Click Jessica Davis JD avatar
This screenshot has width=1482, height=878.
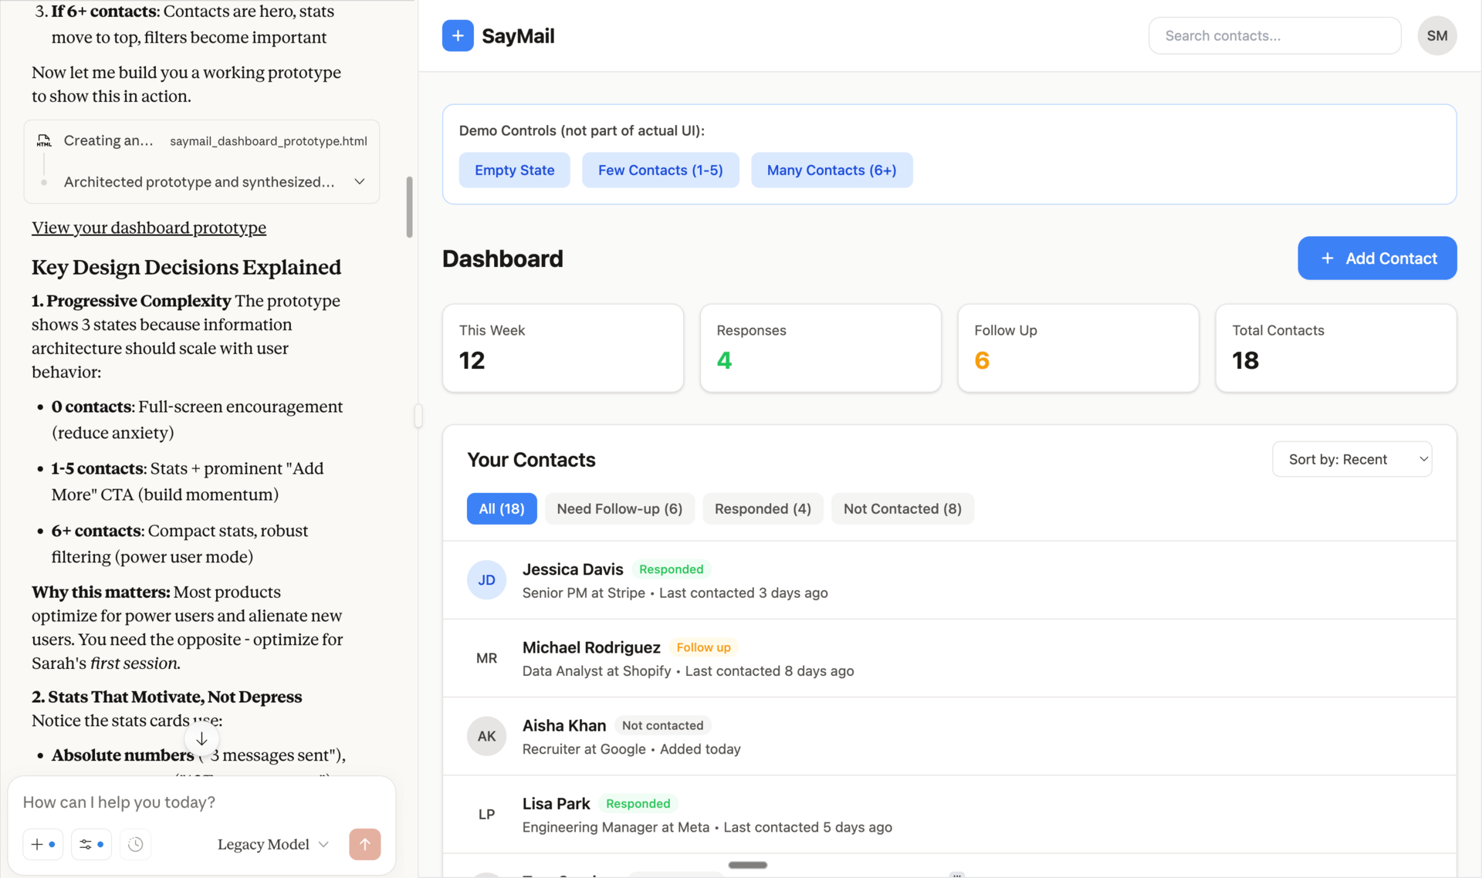tap(486, 580)
